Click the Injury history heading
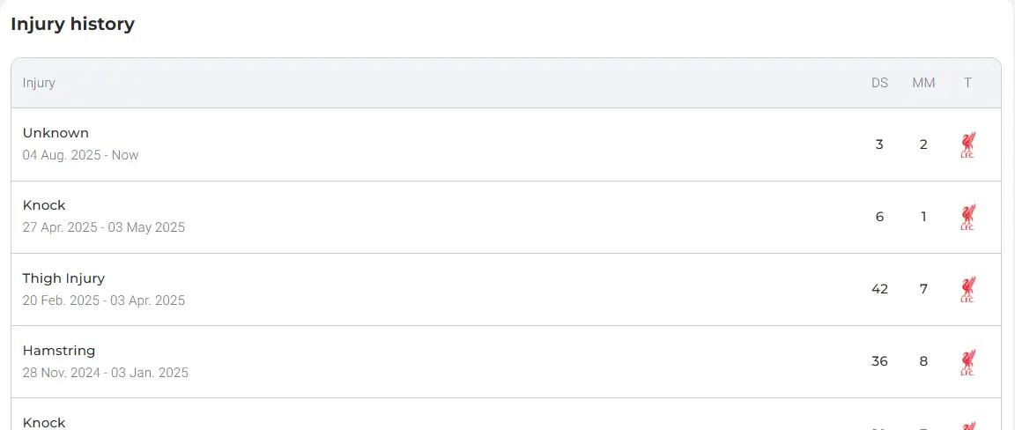Screen dimensions: 1015x430 pyautogui.click(x=72, y=24)
